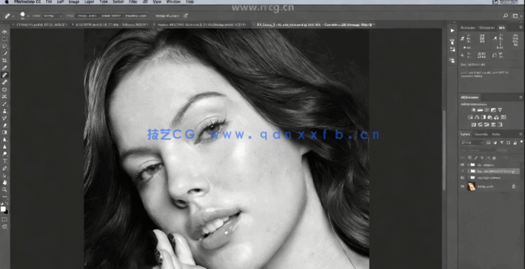This screenshot has height=269, width=525.
Task: Toggle type layer filter in Layers panel
Action: click(x=501, y=142)
